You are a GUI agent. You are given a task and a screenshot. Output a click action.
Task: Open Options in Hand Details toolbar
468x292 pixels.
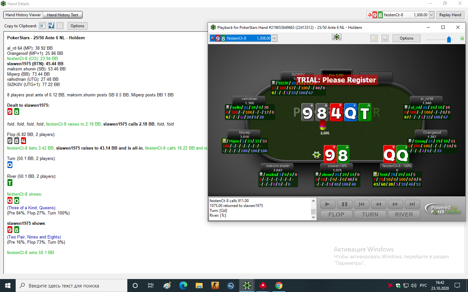click(x=77, y=26)
